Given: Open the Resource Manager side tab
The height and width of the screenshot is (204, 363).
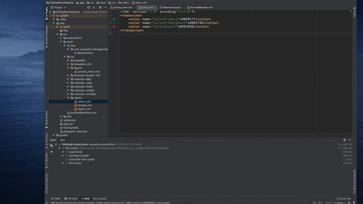Looking at the screenshot, I should pyautogui.click(x=47, y=36).
